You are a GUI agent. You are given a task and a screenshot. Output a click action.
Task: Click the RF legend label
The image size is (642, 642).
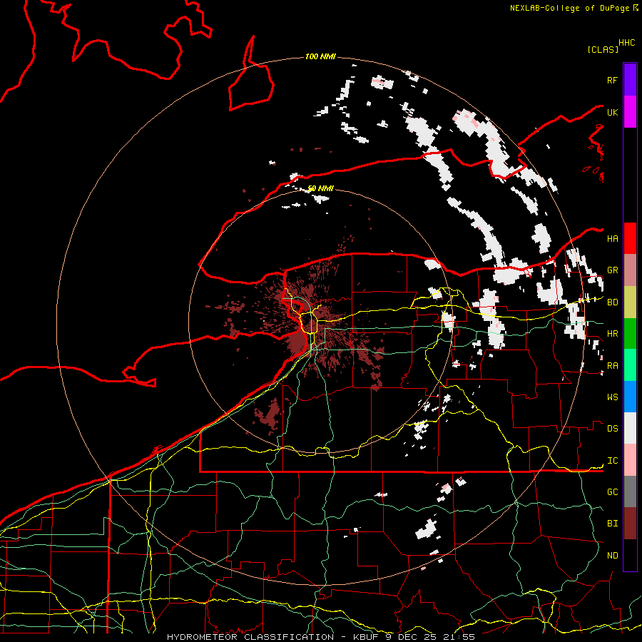612,80
